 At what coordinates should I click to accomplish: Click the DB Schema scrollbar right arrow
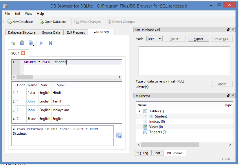pyautogui.click(x=230, y=144)
